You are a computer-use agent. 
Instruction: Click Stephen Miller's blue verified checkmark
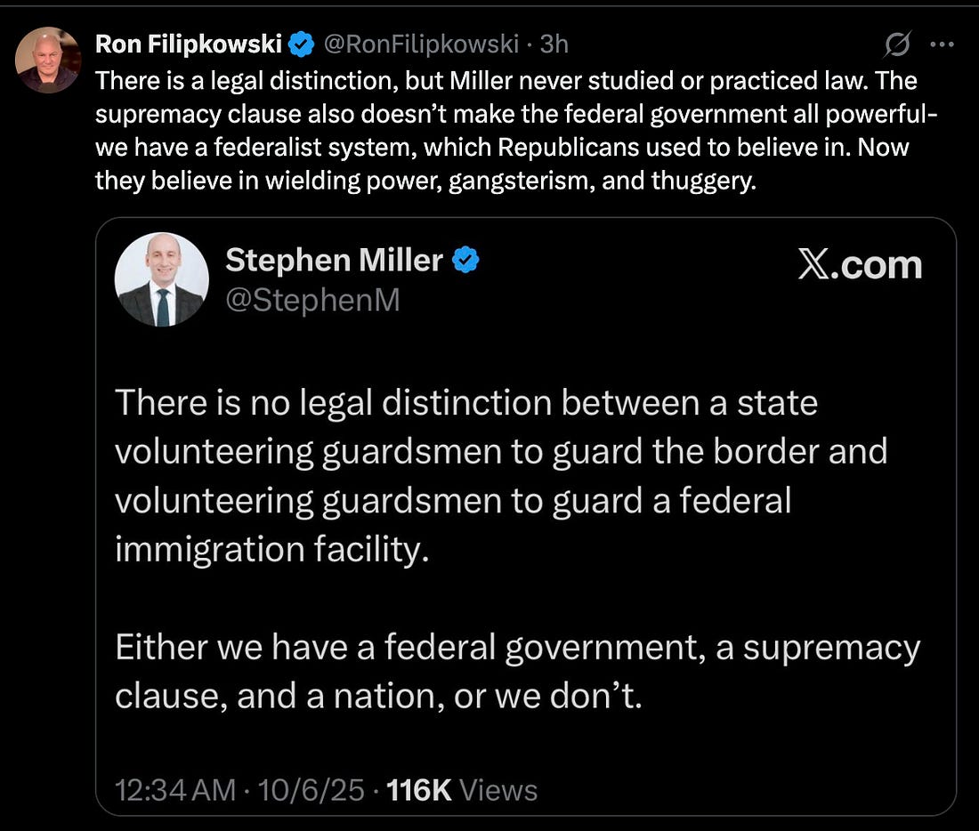pos(466,261)
